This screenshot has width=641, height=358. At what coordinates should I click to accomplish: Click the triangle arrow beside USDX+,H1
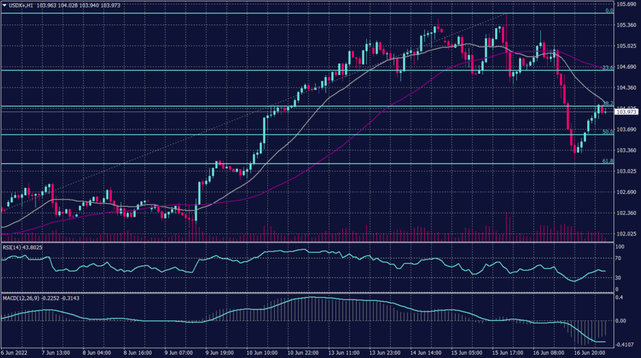click(4, 5)
